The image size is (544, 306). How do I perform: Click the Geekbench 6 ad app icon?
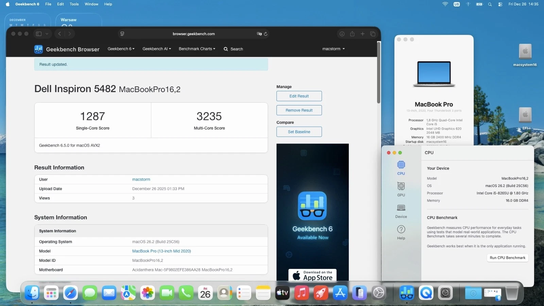(x=312, y=206)
